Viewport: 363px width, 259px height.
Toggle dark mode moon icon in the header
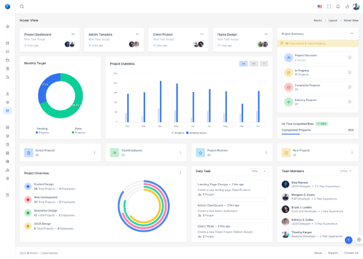point(347,6)
